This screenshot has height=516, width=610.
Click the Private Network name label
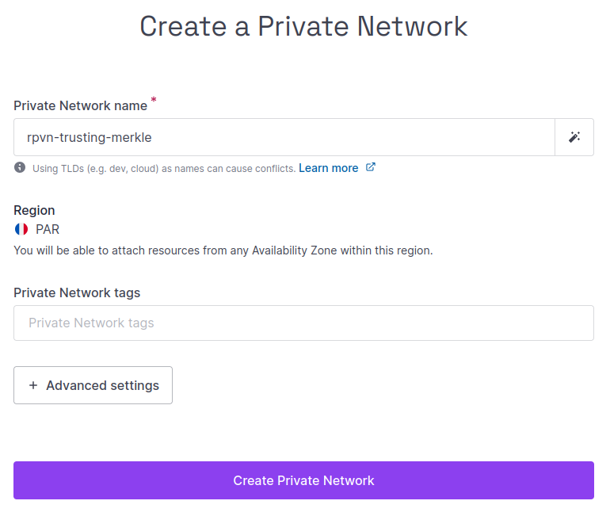tap(80, 105)
